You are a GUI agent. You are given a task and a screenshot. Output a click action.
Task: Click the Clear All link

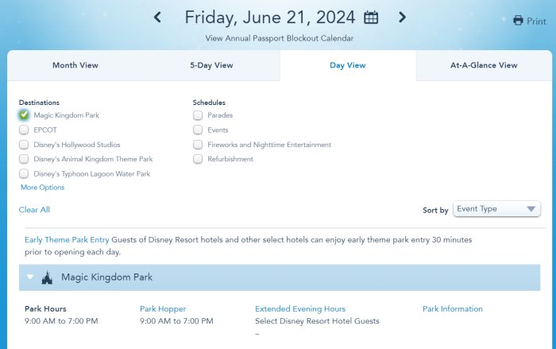coord(34,209)
